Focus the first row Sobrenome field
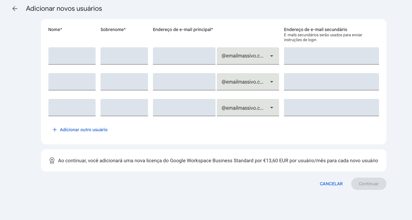The width and height of the screenshot is (412, 220). tap(124, 56)
